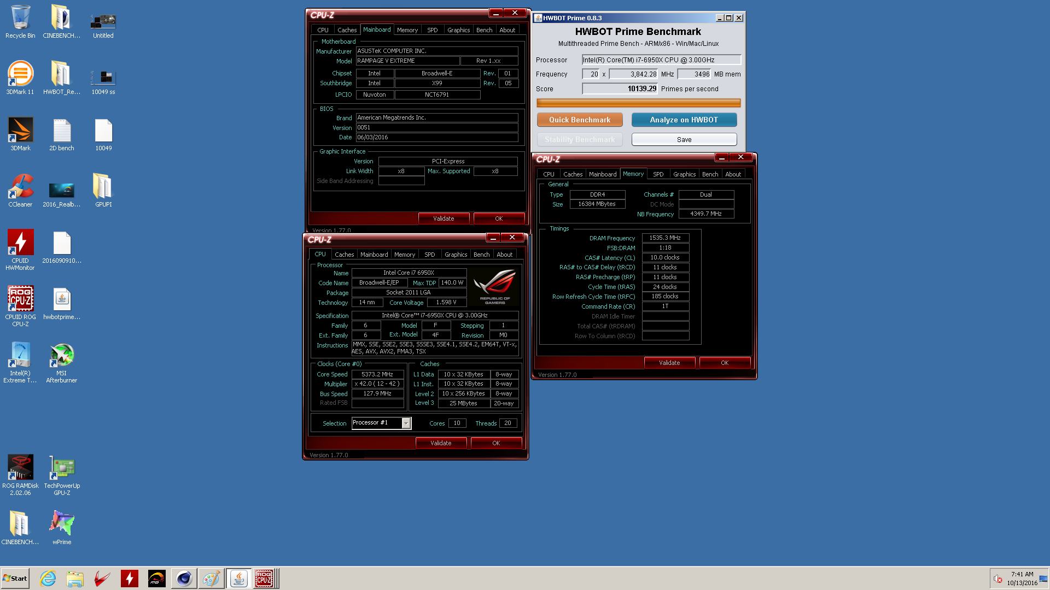Open the 2D bench text file icon
The height and width of the screenshot is (590, 1050).
coord(62,134)
